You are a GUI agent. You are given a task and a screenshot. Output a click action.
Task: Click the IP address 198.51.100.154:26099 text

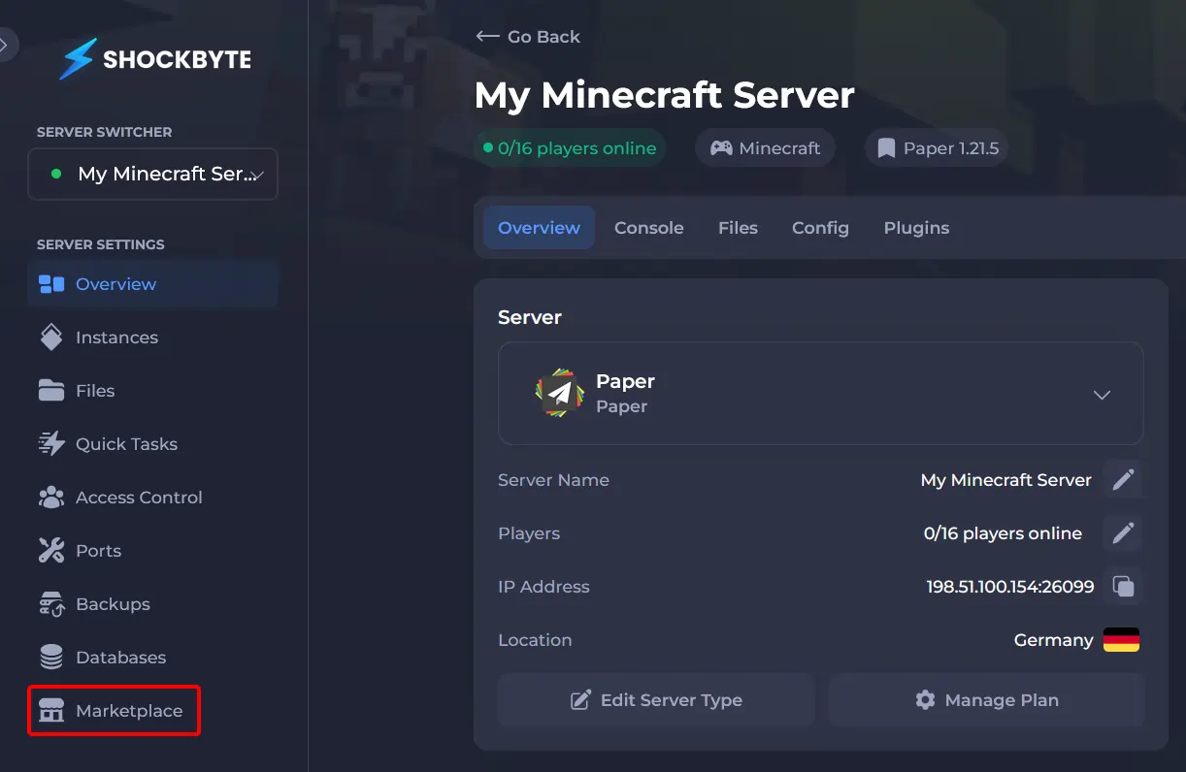1010,587
